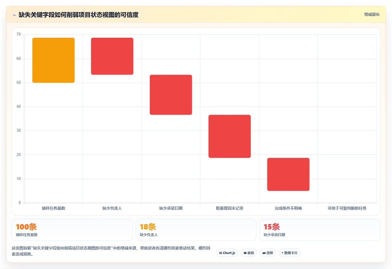Open the 18条 缺少负责人 card
The image size is (392, 269).
[x=196, y=230]
